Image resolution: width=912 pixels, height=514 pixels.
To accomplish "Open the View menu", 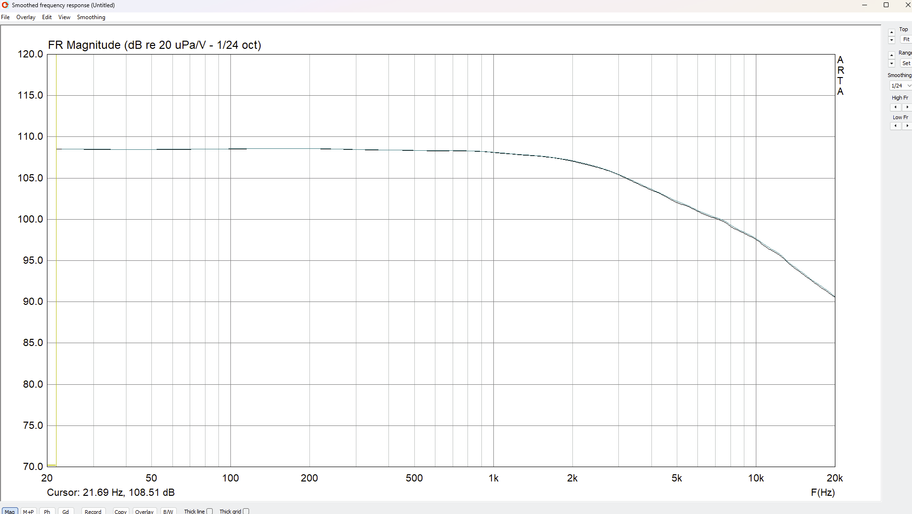I will [x=64, y=17].
